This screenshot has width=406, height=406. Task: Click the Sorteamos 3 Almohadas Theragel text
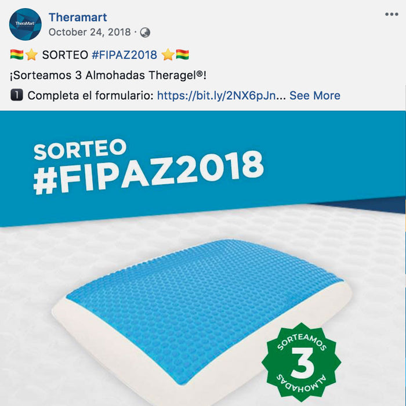click(108, 75)
